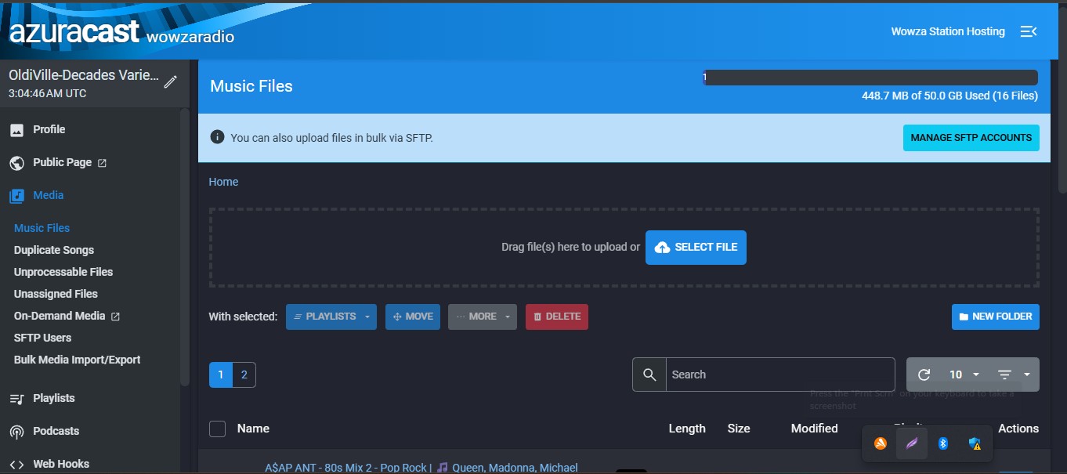The width and height of the screenshot is (1067, 474).
Task: Click MANAGE SFTP ACCOUNTS button
Action: pyautogui.click(x=971, y=137)
